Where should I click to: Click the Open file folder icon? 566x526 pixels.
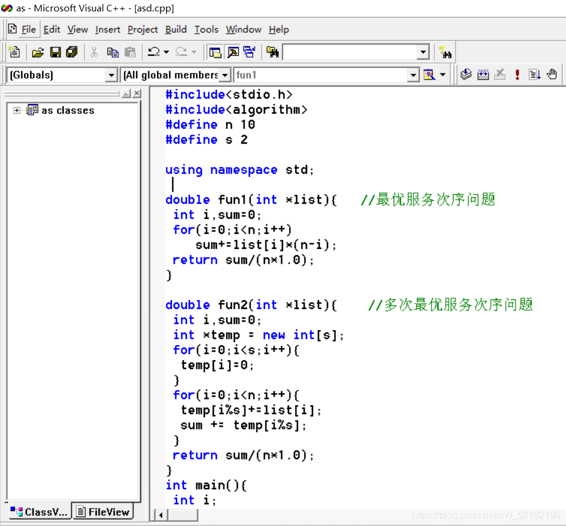(x=37, y=52)
